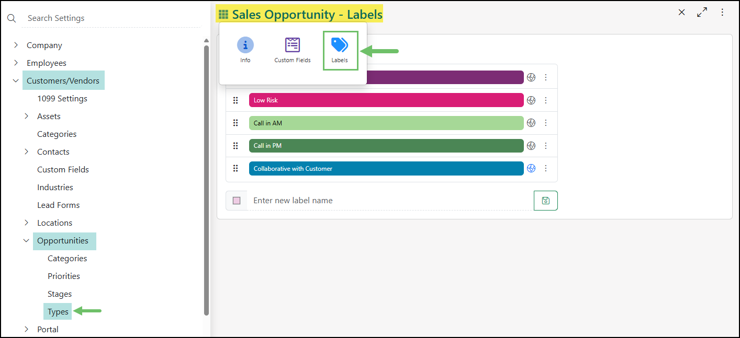Open new label color picker swatch
740x338 pixels.
(x=237, y=201)
